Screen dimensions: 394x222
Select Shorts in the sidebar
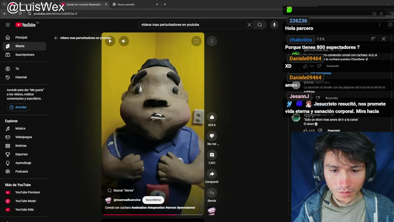tap(25, 46)
